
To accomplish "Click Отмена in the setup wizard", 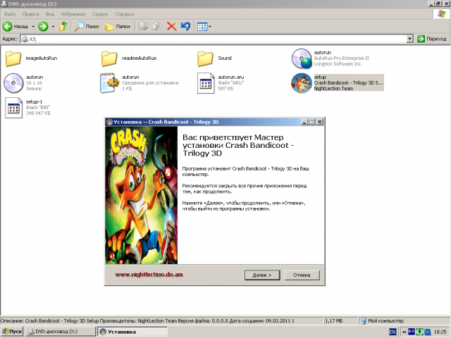I will pos(302,275).
